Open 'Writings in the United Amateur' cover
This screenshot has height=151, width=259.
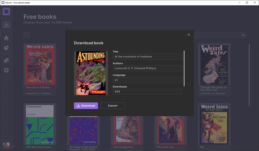pyautogui.click(x=83, y=130)
